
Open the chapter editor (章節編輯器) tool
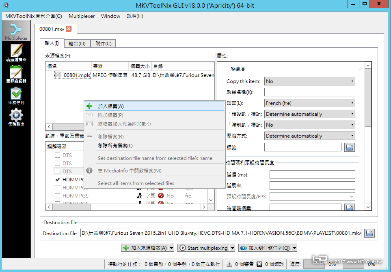click(x=16, y=74)
